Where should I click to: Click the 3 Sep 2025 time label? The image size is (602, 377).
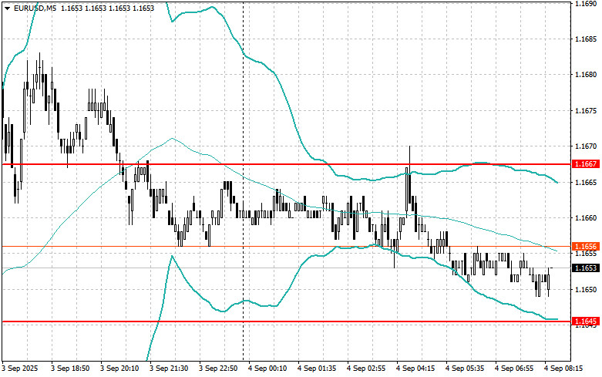20,369
